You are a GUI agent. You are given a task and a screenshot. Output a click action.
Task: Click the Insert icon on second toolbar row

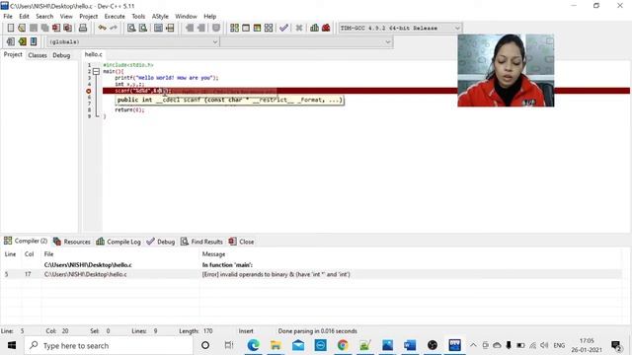11,41
